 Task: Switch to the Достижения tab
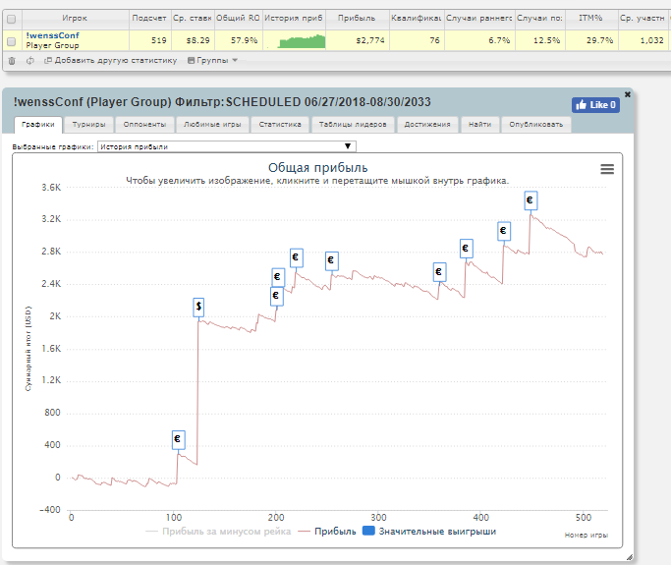pyautogui.click(x=427, y=125)
